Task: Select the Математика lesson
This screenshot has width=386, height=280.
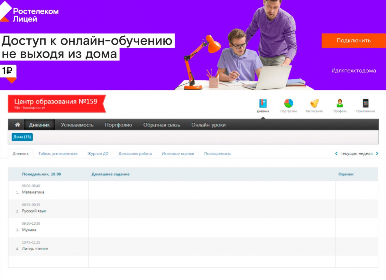Action: click(33, 192)
